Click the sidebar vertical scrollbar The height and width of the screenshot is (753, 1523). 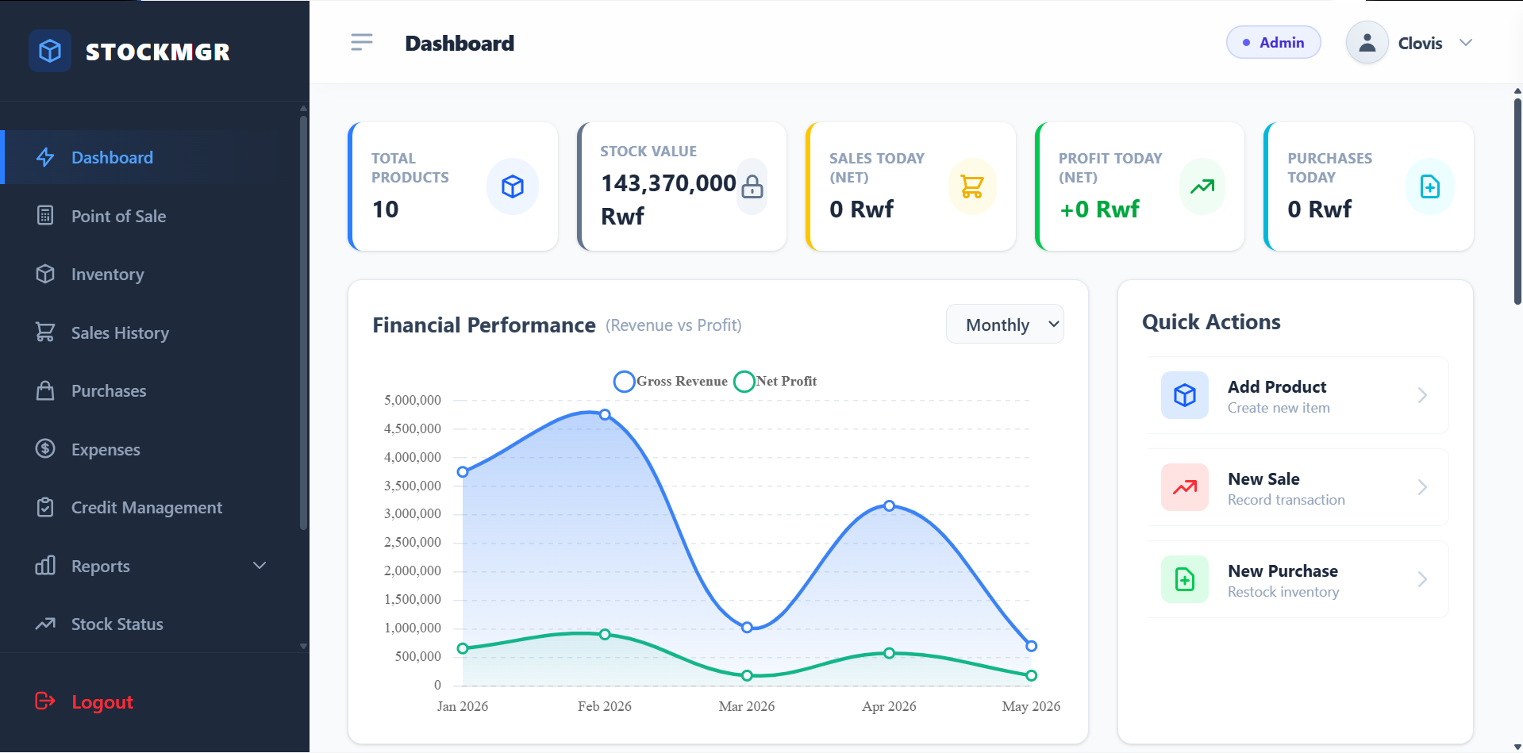pyautogui.click(x=303, y=323)
